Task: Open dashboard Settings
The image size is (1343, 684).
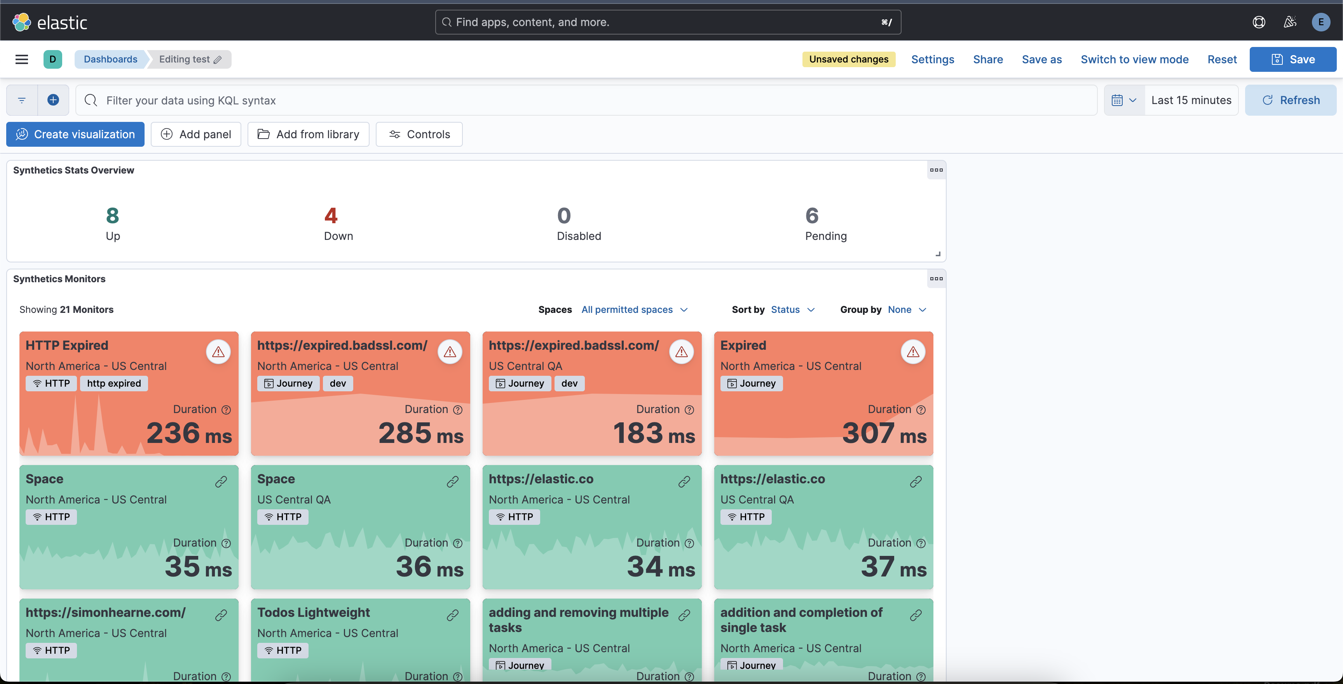Action: 932,59
